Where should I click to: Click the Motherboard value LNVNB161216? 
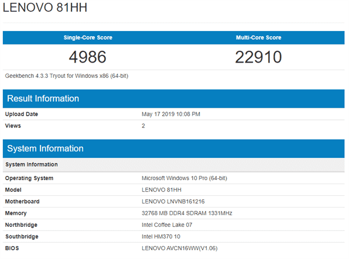click(x=173, y=202)
